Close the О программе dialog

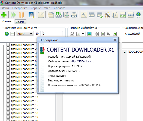click(115, 40)
